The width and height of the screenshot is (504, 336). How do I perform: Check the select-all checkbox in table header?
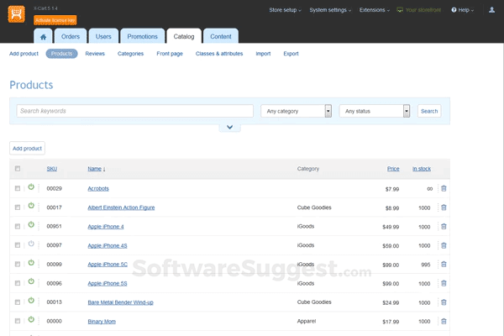(x=18, y=169)
